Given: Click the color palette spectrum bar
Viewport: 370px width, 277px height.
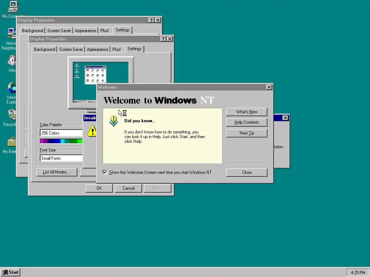Looking at the screenshot, I should click(x=61, y=141).
